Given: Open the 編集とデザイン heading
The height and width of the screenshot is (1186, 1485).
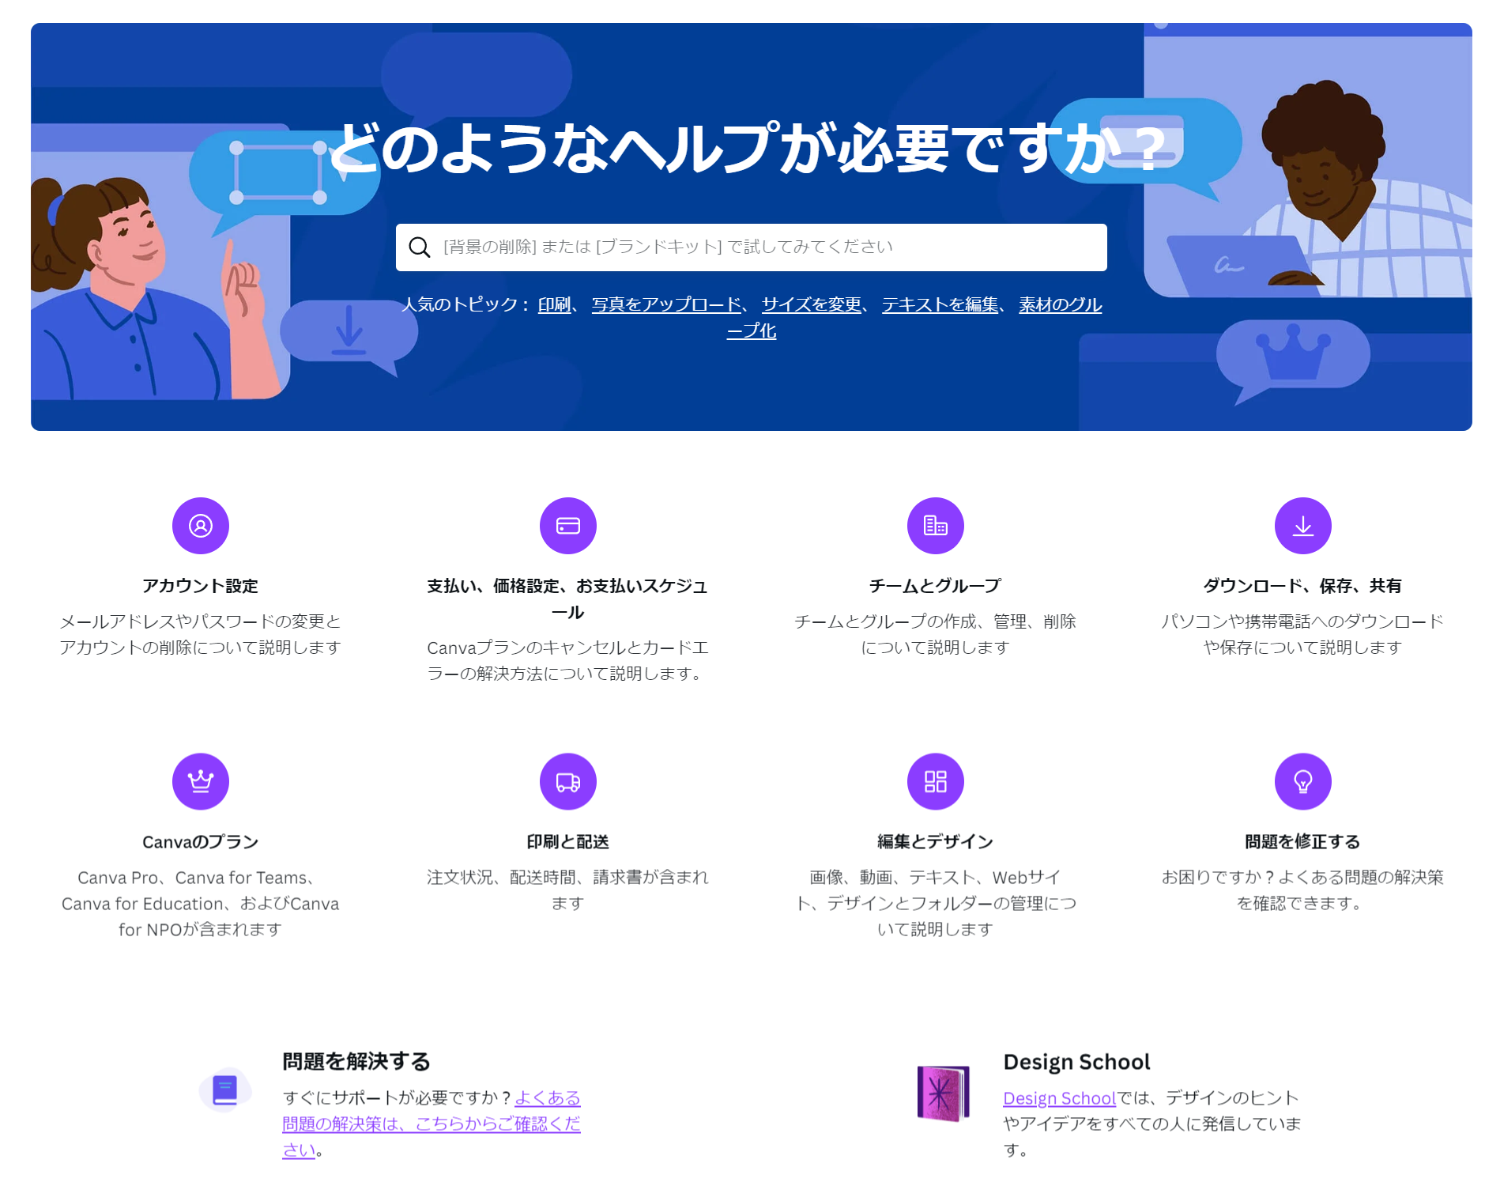Looking at the screenshot, I should (x=936, y=842).
